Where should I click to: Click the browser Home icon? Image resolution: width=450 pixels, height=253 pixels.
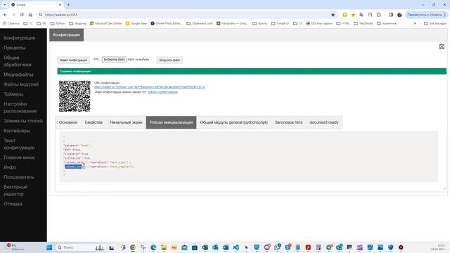[30, 15]
